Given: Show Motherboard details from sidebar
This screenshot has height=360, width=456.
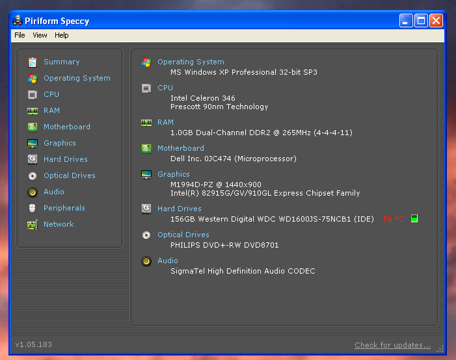Looking at the screenshot, I should pos(67,127).
